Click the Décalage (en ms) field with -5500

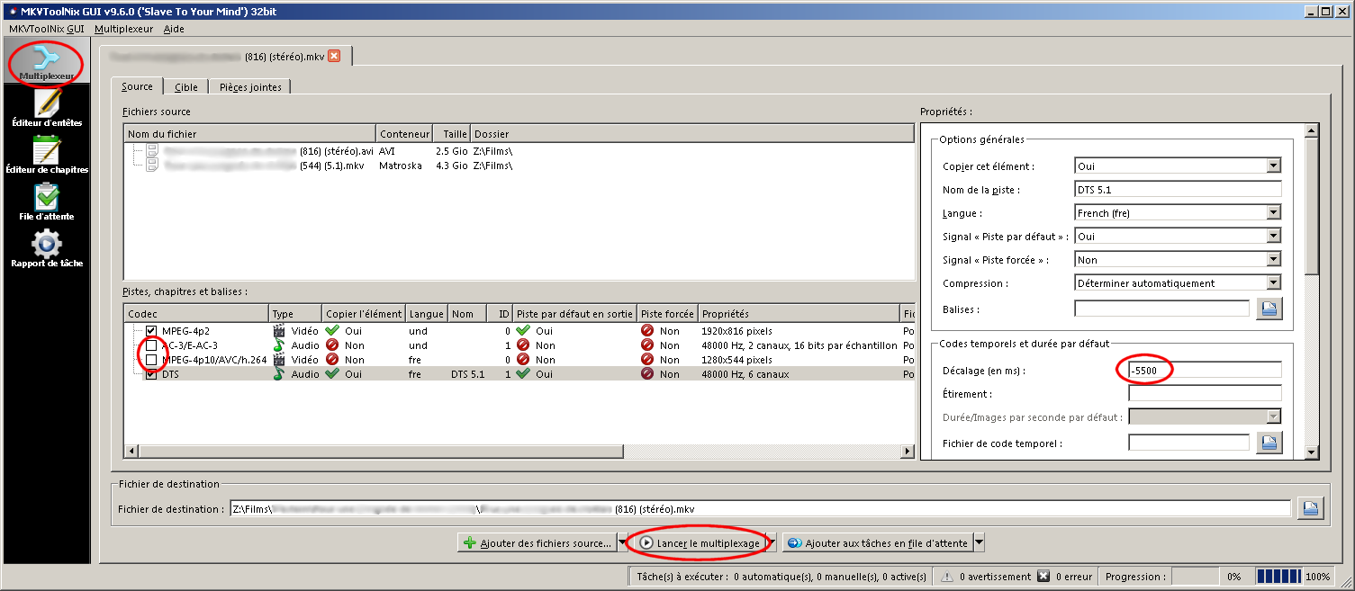[x=1205, y=370]
